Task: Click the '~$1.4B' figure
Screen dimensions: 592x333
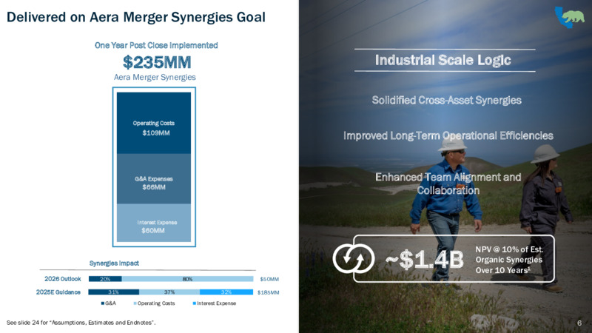Action: (x=424, y=260)
